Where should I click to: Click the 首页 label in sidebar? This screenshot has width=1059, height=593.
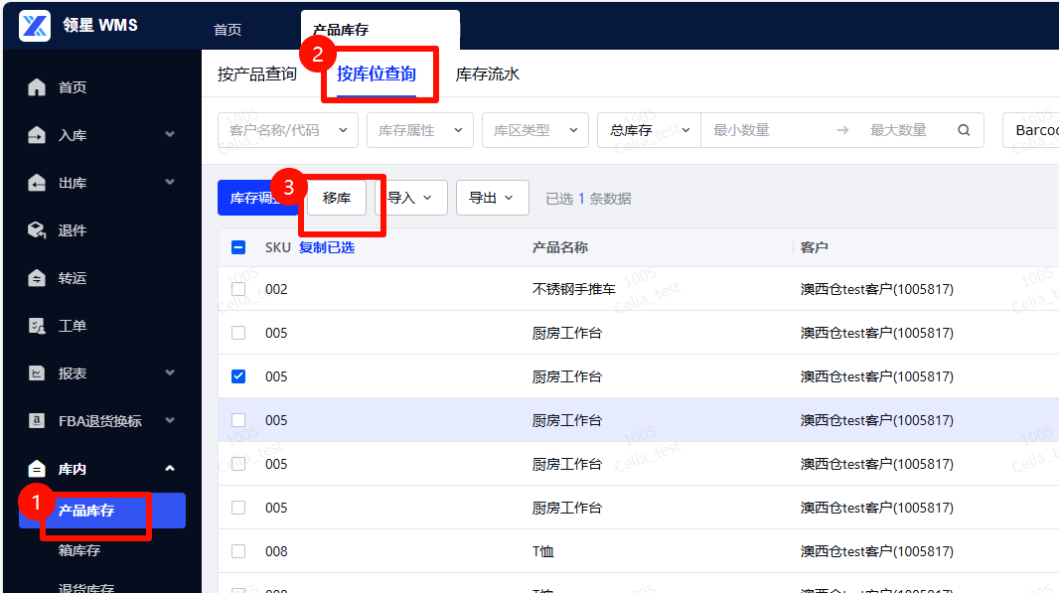pos(73,87)
